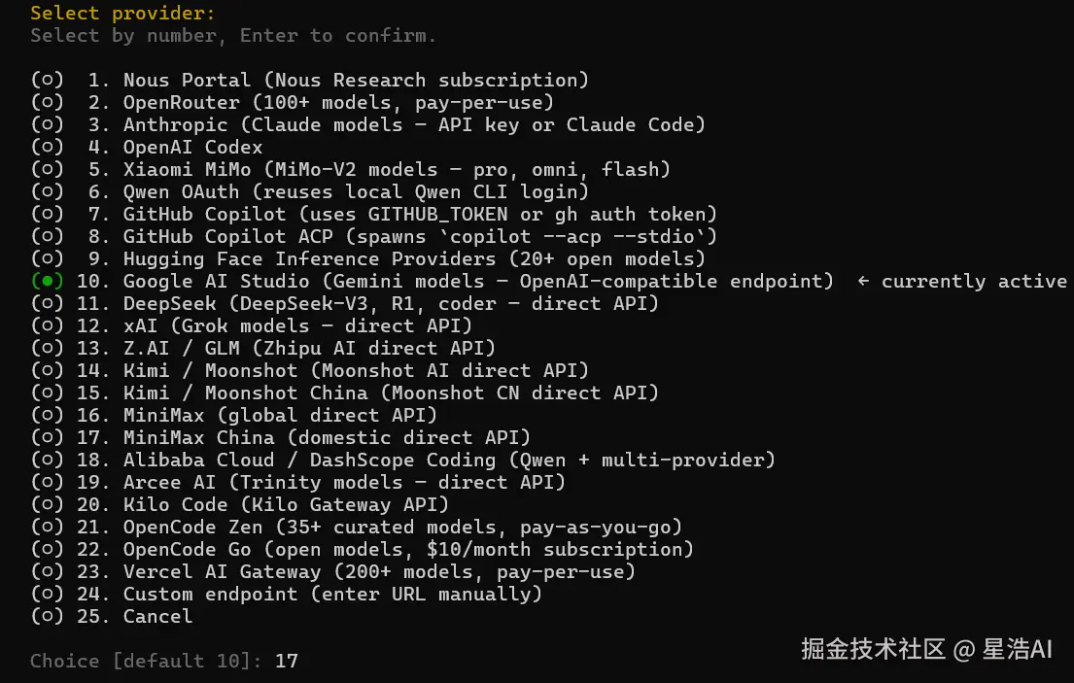Select the Z.AI / GLM entry

point(309,348)
